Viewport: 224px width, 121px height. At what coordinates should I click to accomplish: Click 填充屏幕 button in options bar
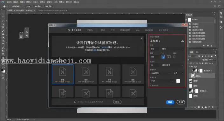click(x=48, y=6)
